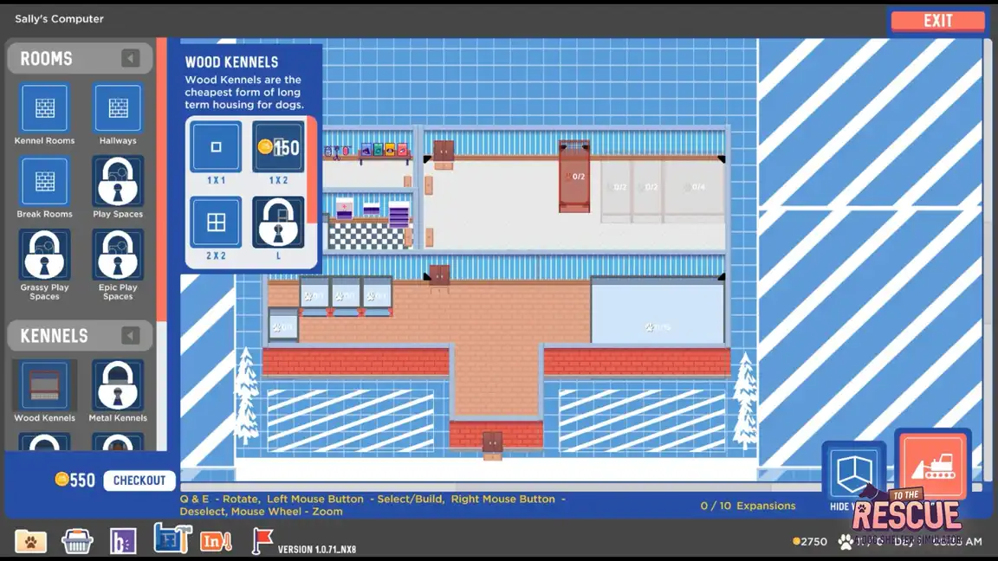
Task: Pick the 2x2 wood kennel size
Action: point(216,222)
